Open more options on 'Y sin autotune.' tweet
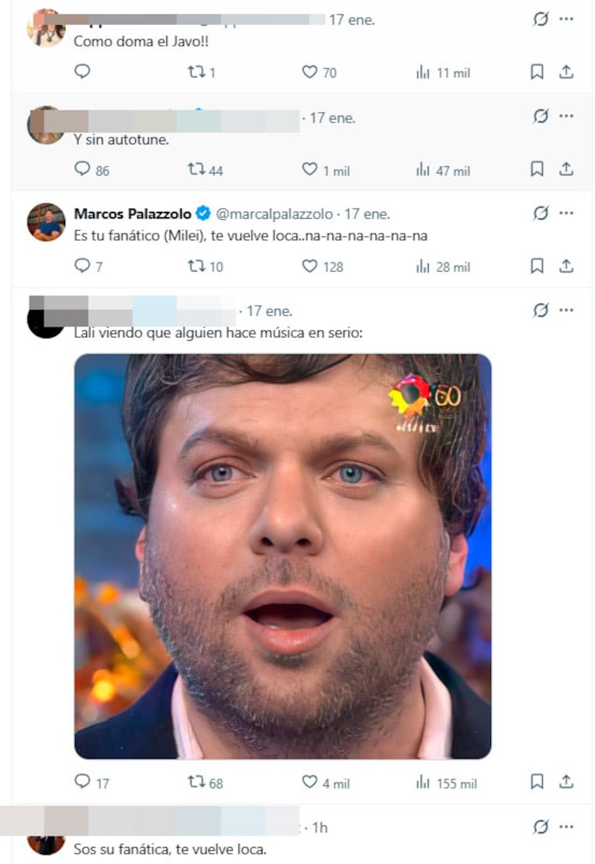Image resolution: width=595 pixels, height=864 pixels. 566,116
